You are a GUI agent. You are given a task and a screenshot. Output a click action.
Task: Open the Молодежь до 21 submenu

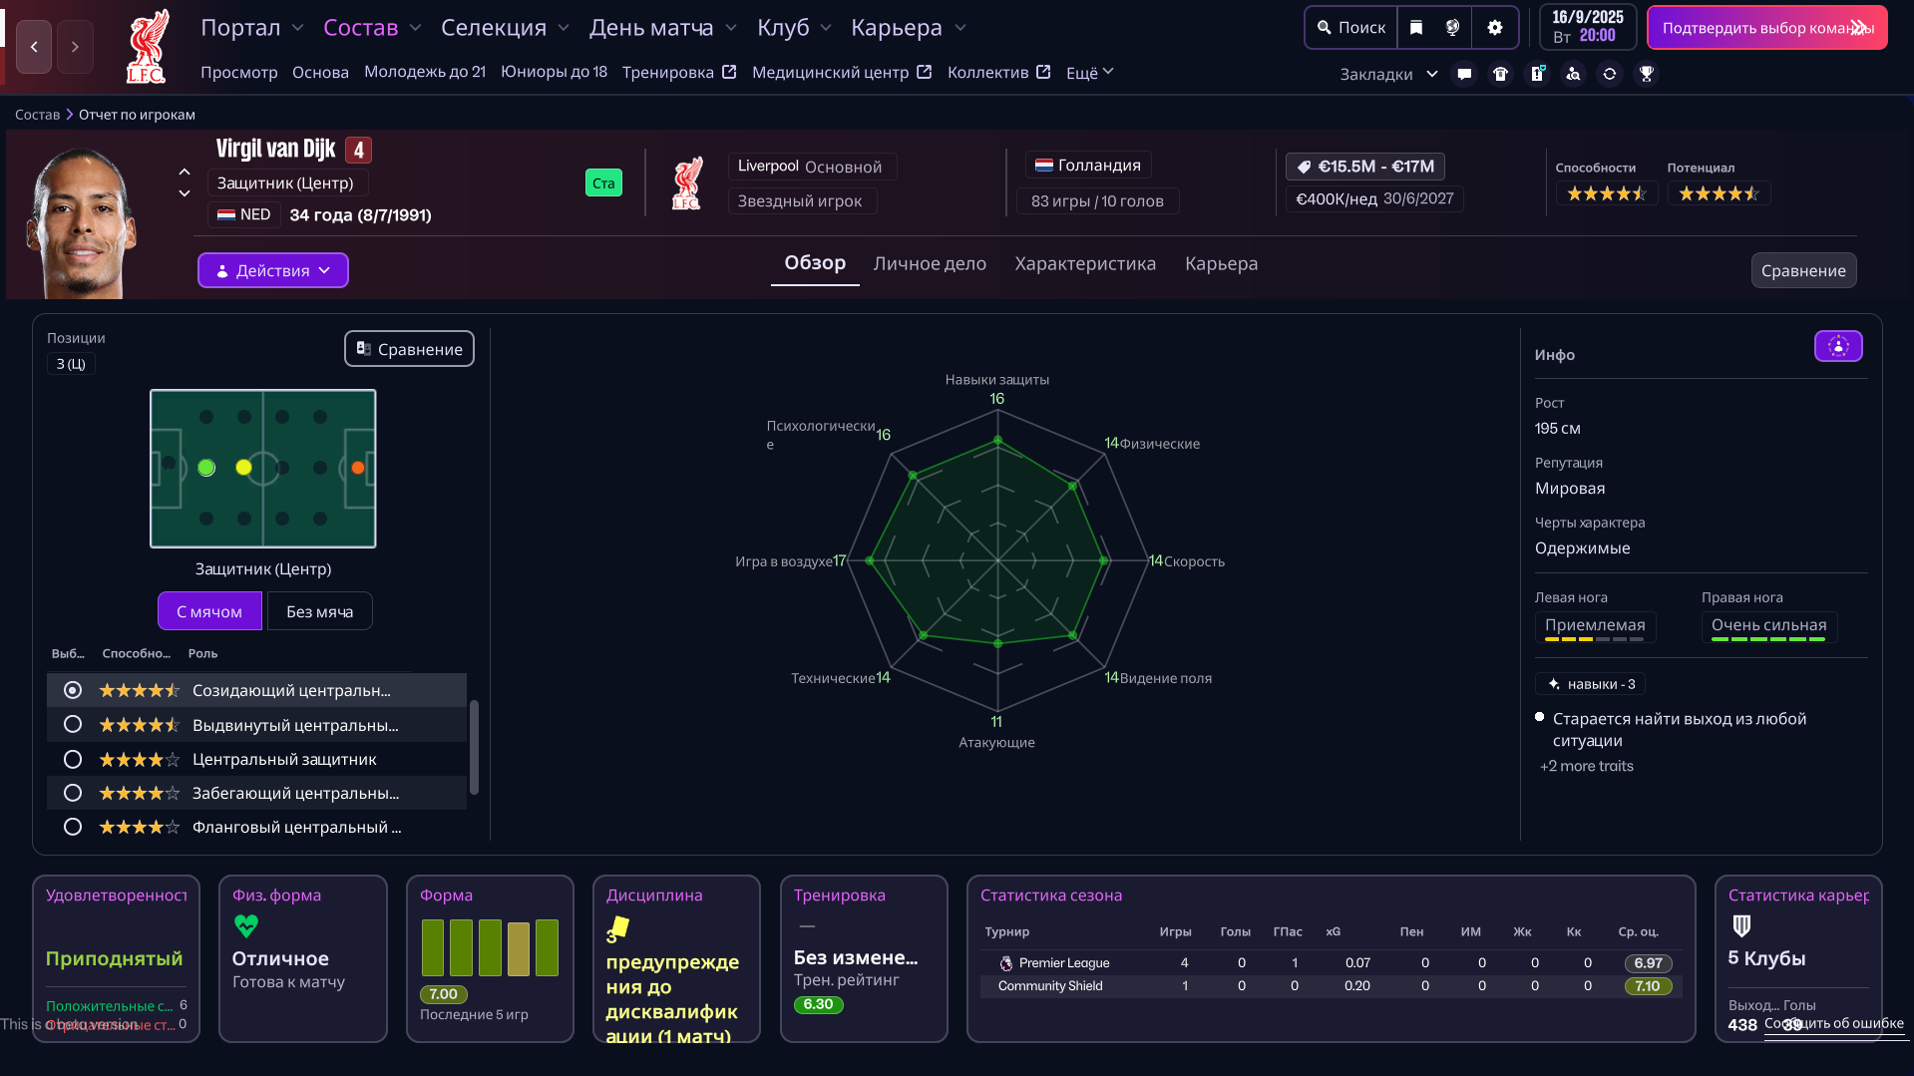[425, 72]
